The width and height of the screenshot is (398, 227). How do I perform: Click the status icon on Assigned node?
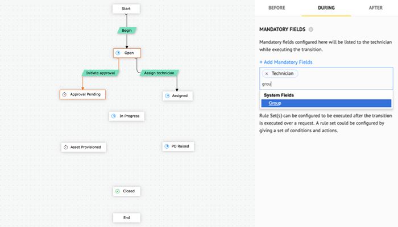coord(167,96)
